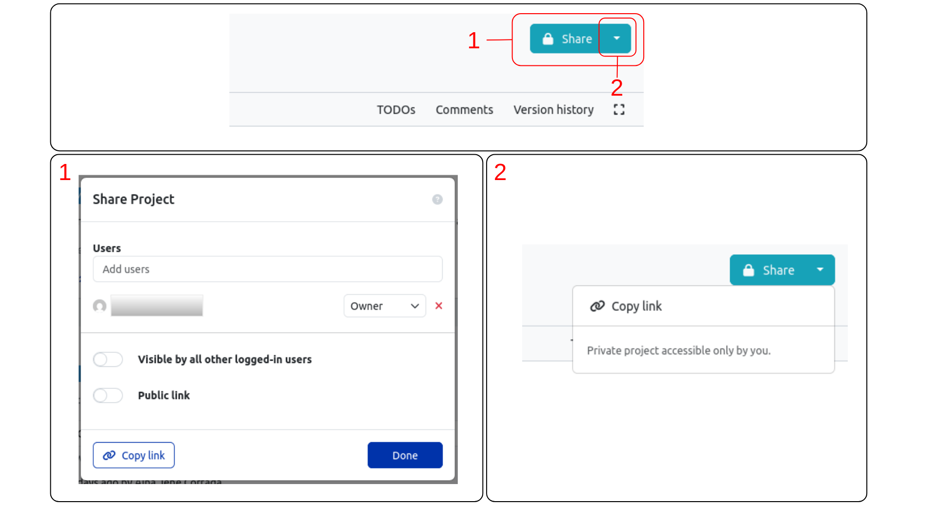Enable the Public link toggle
Screen dimensions: 937x527
pyautogui.click(x=108, y=395)
